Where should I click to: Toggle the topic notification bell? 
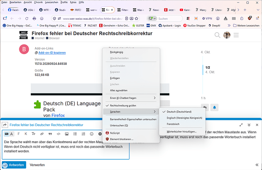click(215, 108)
